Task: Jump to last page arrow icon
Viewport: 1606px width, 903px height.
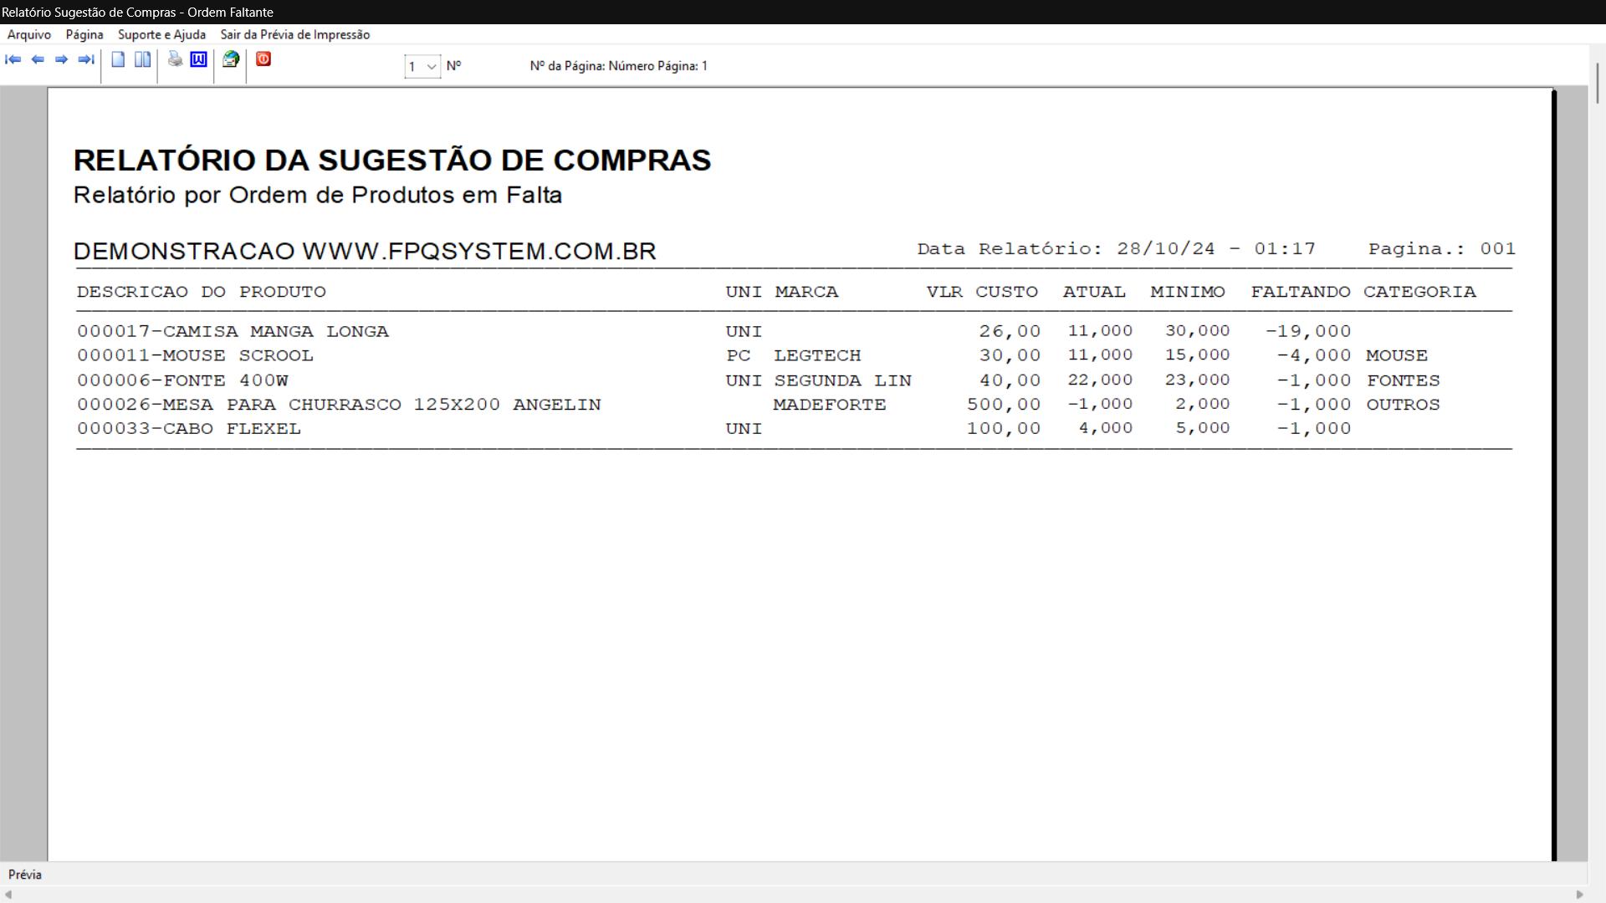Action: [x=85, y=59]
